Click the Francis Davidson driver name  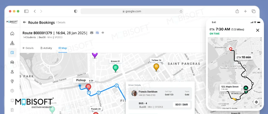pyautogui.click(x=148, y=92)
